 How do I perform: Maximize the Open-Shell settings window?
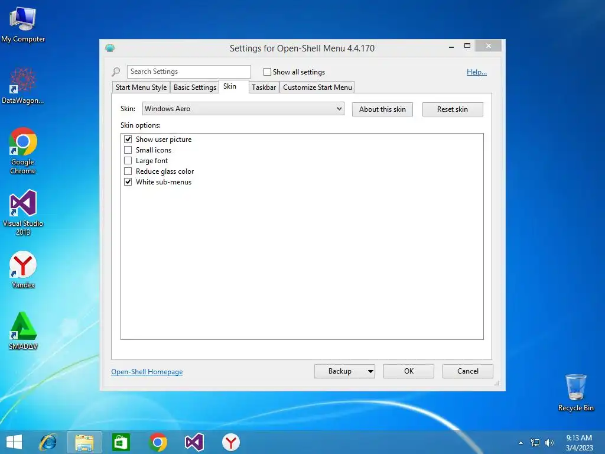tap(467, 46)
